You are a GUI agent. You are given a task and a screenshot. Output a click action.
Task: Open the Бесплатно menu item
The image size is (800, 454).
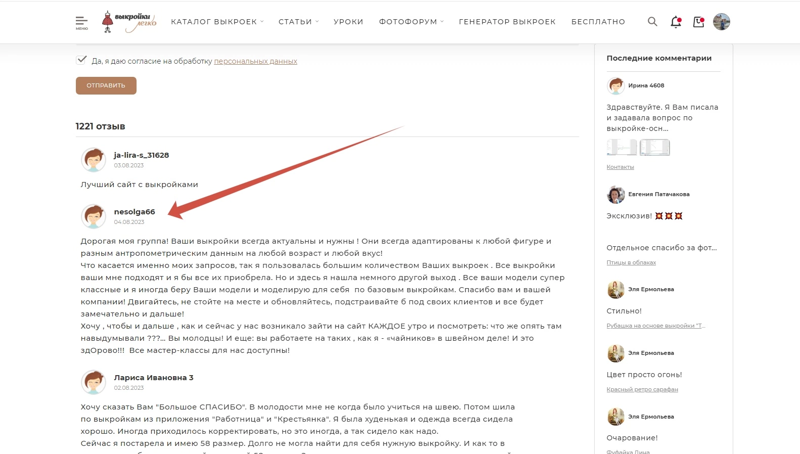(x=598, y=22)
